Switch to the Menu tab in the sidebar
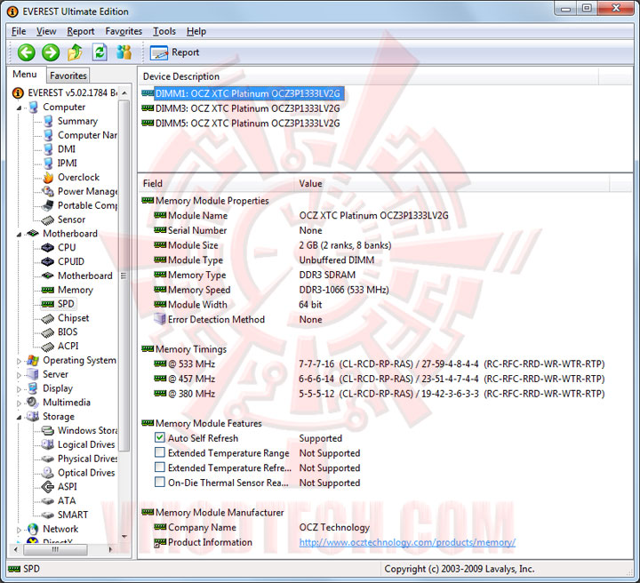This screenshot has height=583, width=640. [25, 75]
